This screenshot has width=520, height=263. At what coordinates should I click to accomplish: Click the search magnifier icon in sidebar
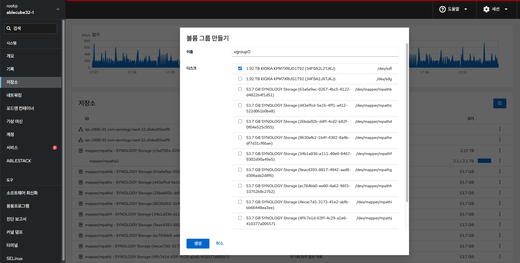[x=9, y=28]
